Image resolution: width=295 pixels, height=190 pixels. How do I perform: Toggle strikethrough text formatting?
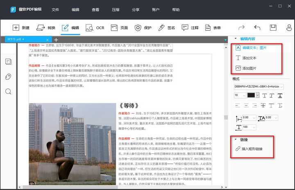(x=263, y=105)
